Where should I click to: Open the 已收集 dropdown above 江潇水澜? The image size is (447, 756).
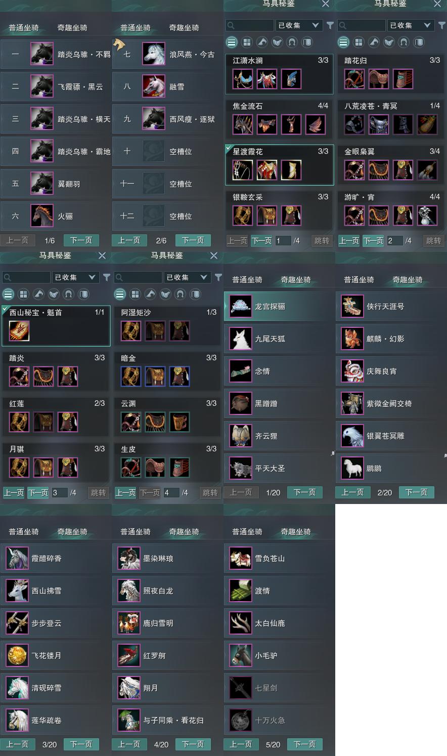pos(299,25)
